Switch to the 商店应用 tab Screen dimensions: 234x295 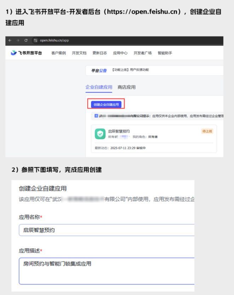pos(126,87)
